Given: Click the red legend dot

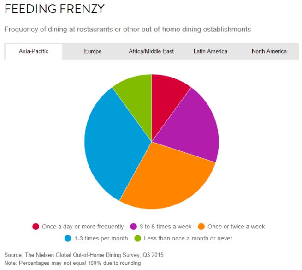Looking at the screenshot, I should tap(36, 227).
